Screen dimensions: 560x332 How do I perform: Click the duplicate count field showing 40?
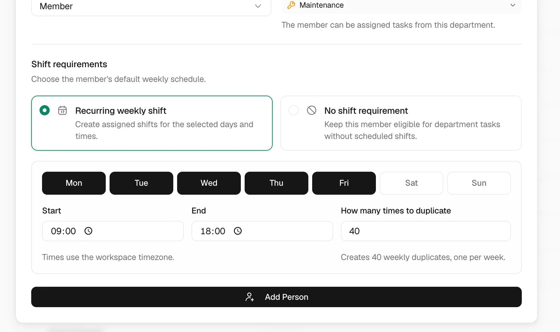pyautogui.click(x=426, y=231)
